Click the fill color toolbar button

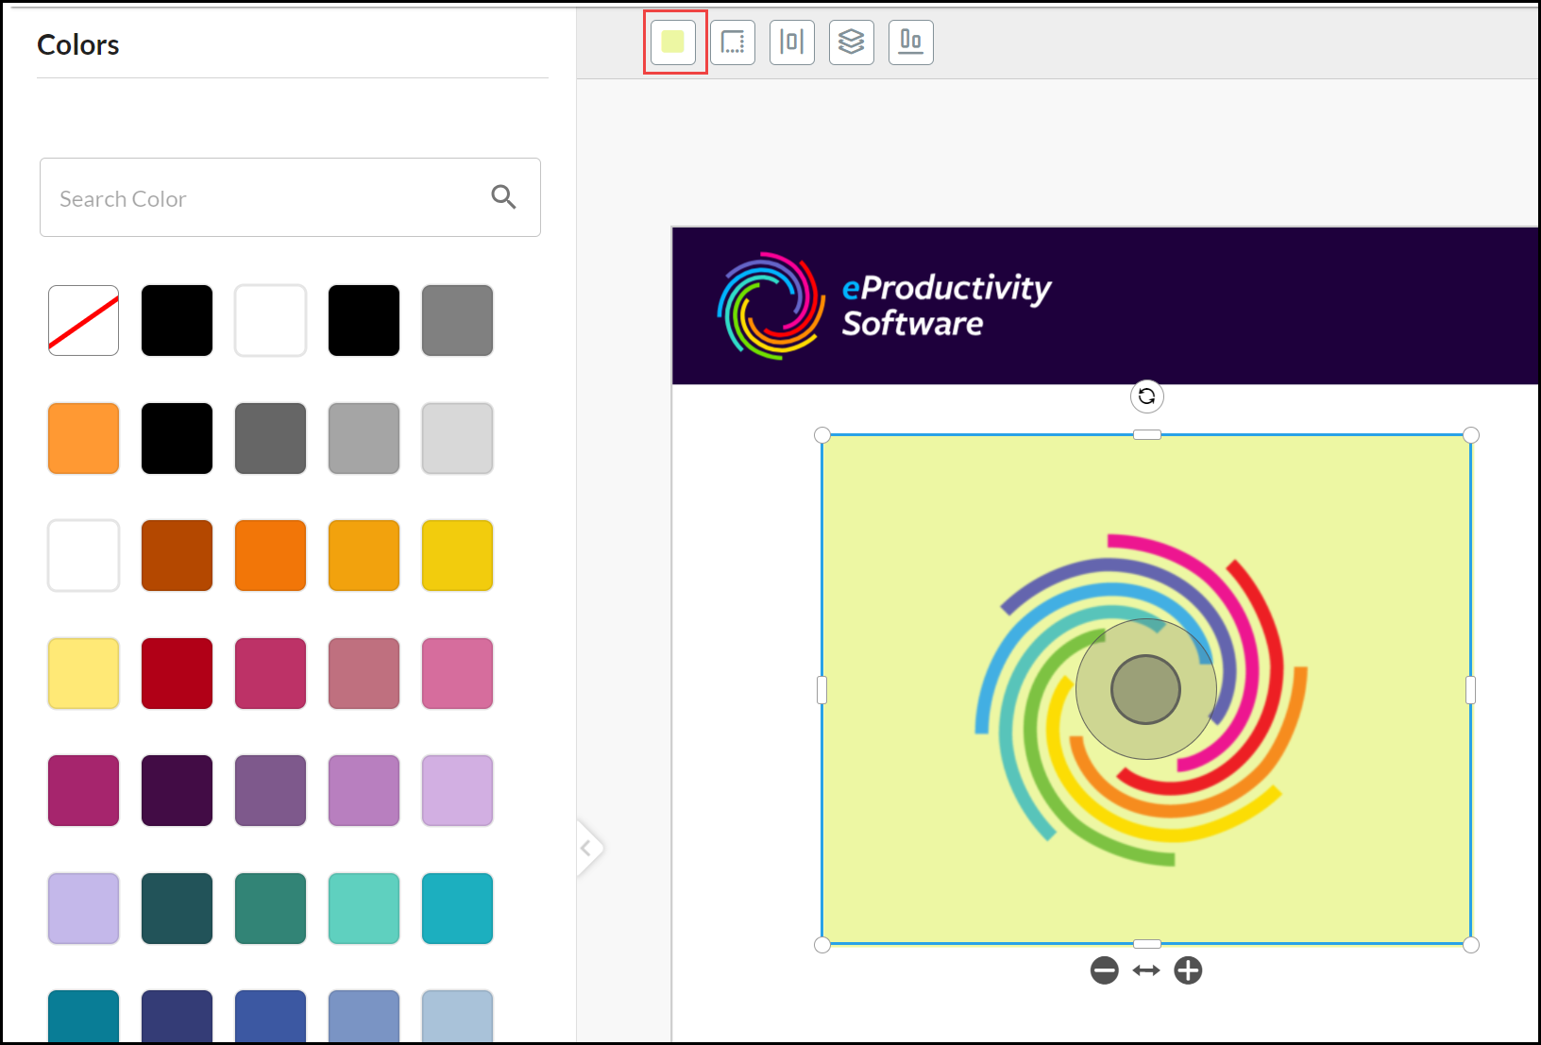click(x=673, y=42)
